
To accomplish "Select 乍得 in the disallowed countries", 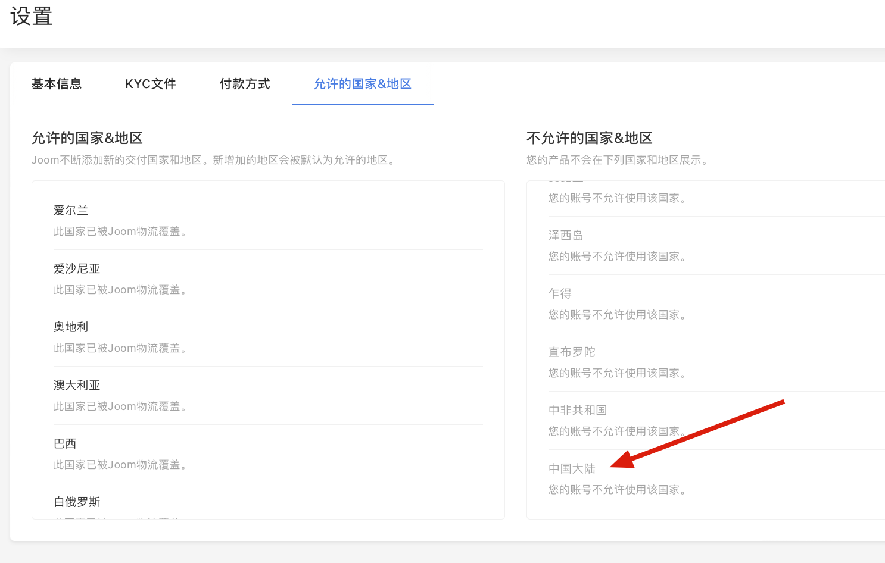I will point(560,294).
